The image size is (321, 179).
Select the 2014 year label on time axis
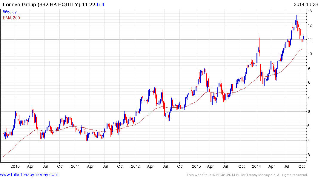tap(256, 166)
